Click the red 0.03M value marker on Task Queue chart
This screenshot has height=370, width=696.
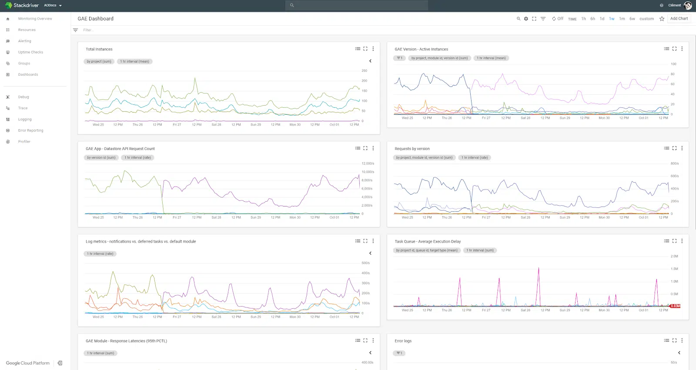pyautogui.click(x=675, y=306)
